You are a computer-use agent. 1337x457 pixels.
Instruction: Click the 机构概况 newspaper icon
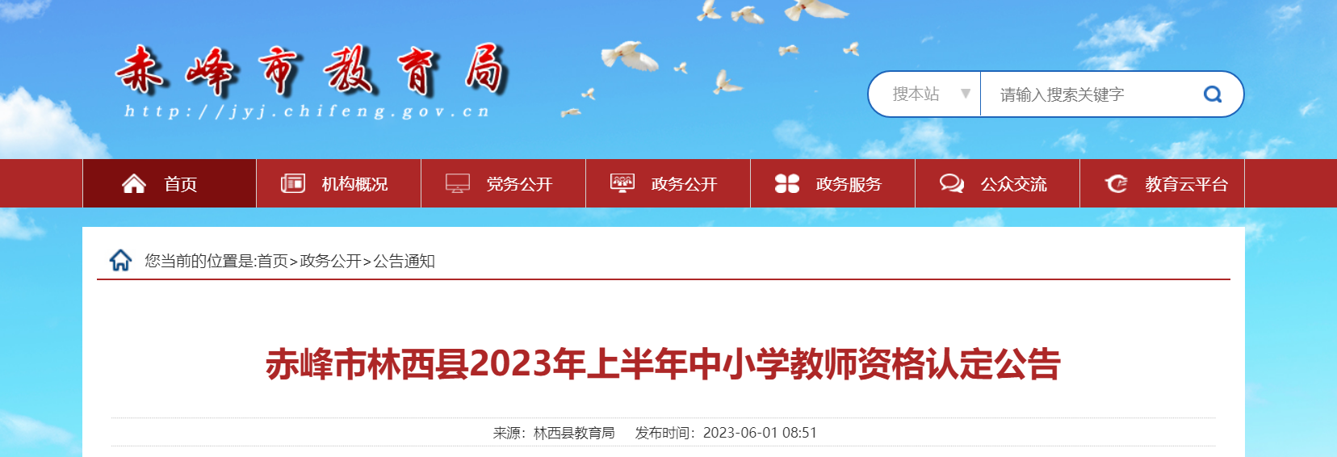coord(292,184)
